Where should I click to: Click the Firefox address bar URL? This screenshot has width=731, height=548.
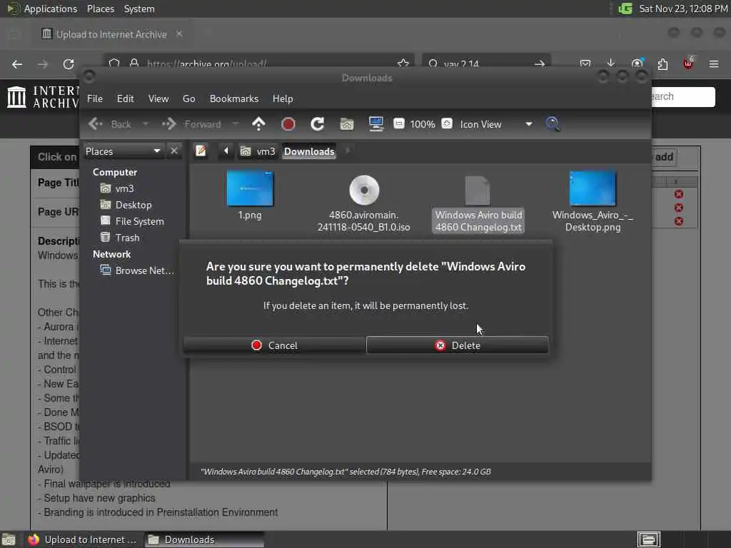point(208,64)
